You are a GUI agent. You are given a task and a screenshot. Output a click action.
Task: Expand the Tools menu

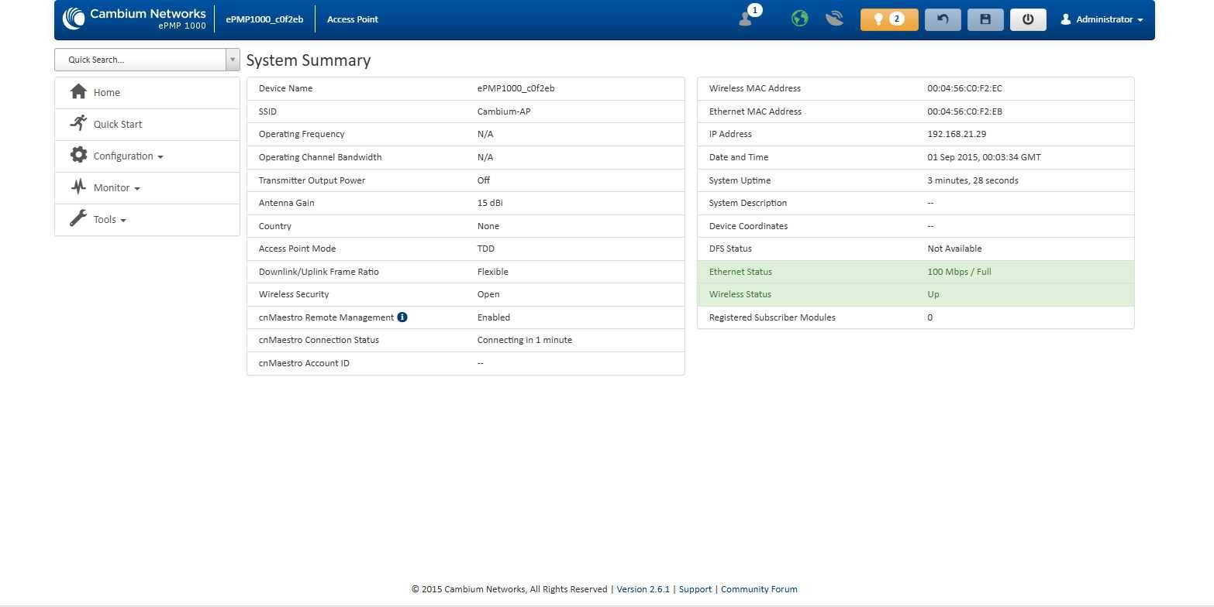coord(147,219)
